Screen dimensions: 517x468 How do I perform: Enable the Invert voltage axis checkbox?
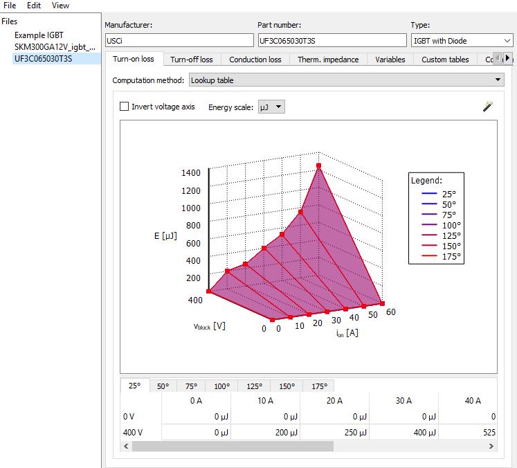124,107
